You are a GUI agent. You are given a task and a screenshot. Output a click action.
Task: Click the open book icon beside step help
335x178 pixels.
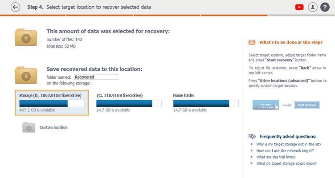[x=252, y=42]
